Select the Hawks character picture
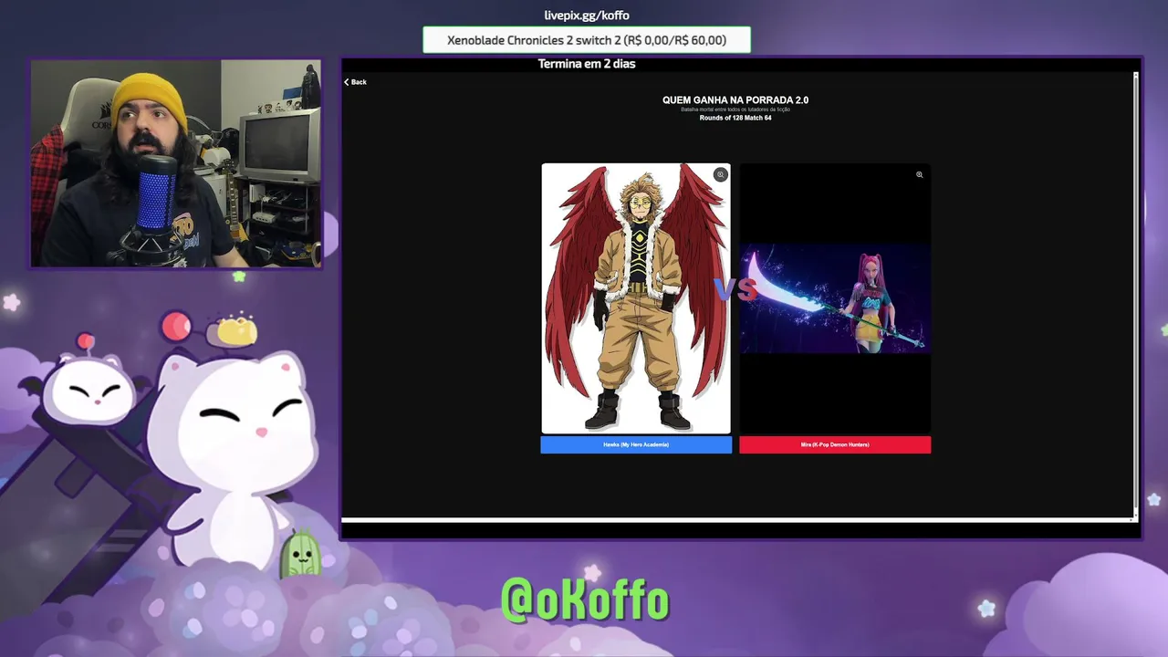1168x657 pixels. click(636, 298)
